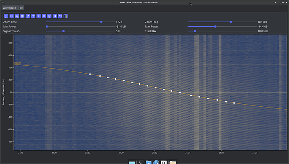Screen dimensions: 289x164
Task: Open the magnifier search dock icon
Action: pos(164,162)
